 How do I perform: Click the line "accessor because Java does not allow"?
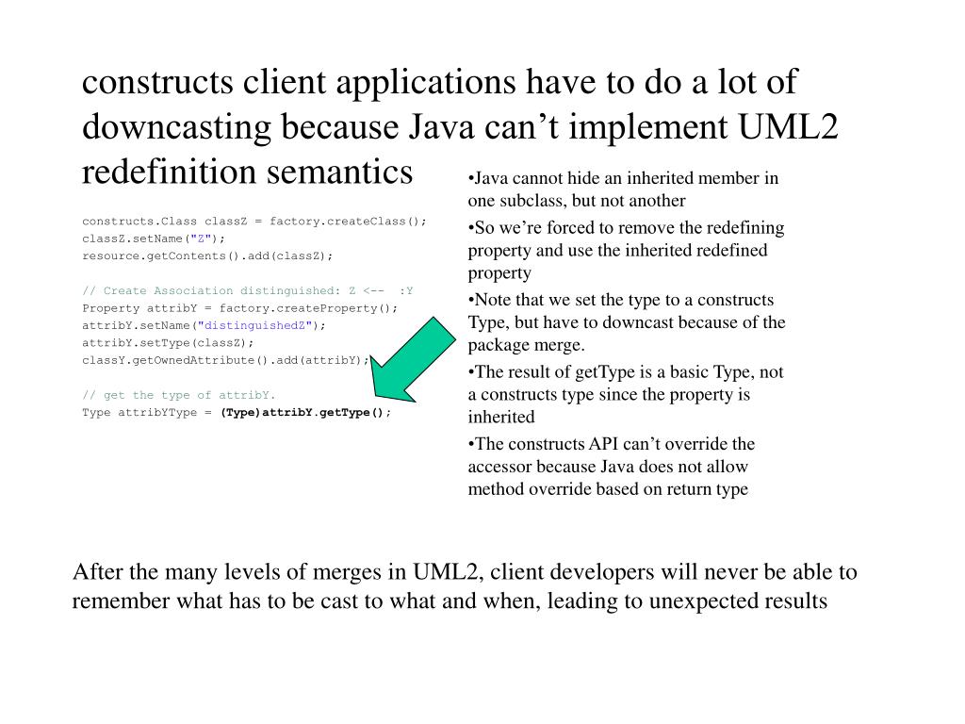608,467
